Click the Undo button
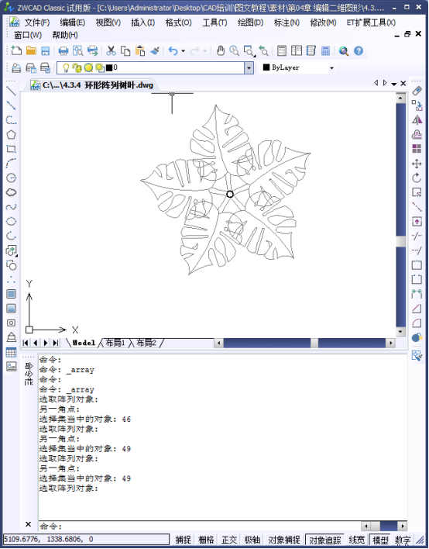Screen dimensions: 429x549 pyautogui.click(x=173, y=50)
